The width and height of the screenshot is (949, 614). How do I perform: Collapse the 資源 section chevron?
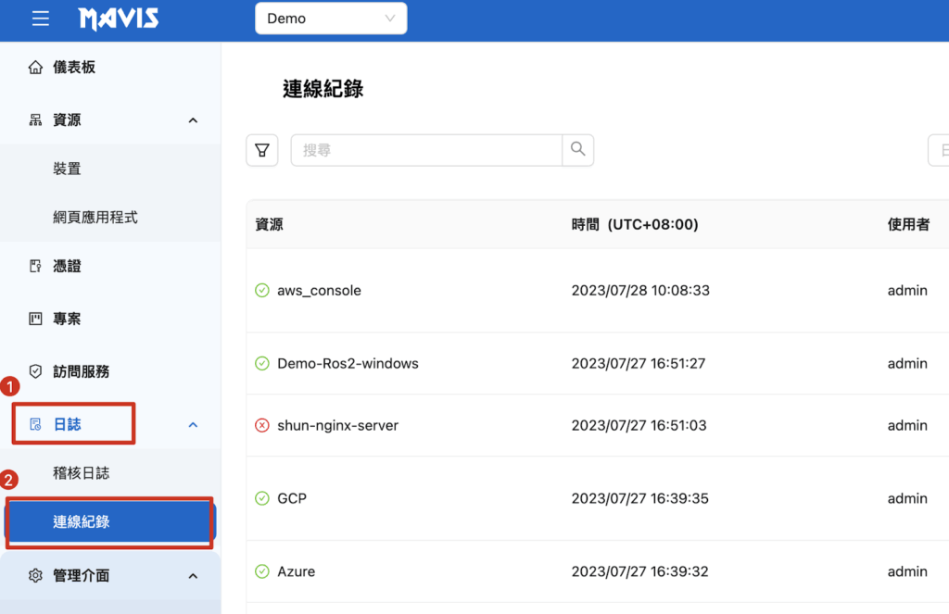point(193,120)
